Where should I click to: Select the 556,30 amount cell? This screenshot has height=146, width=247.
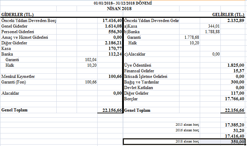point(115,32)
